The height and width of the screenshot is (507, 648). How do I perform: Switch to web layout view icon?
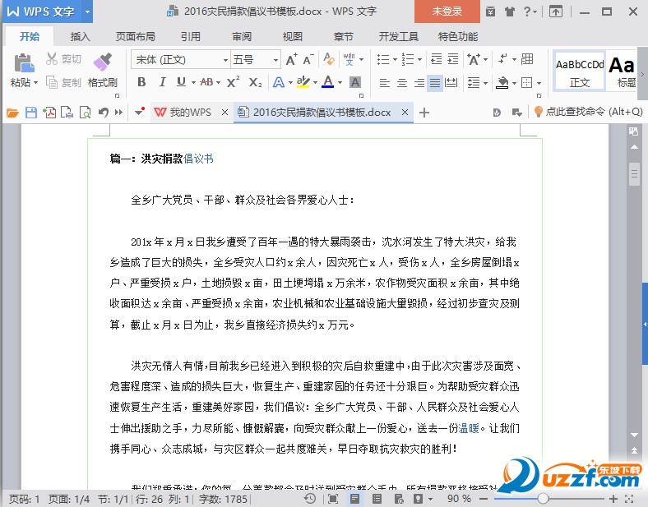tap(399, 499)
